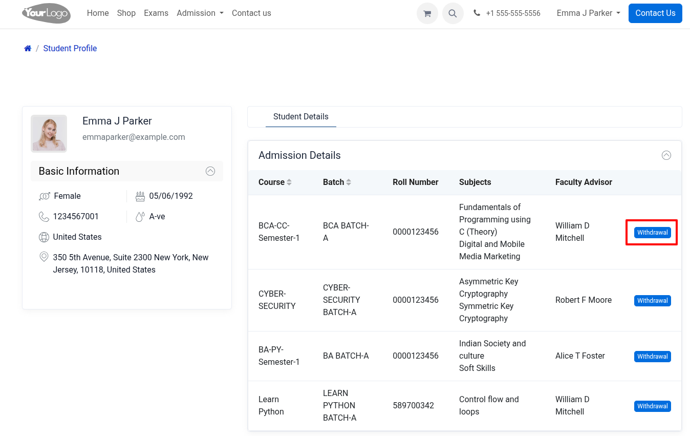Sort table by Course column arrows
Image resolution: width=690 pixels, height=436 pixels.
(289, 182)
